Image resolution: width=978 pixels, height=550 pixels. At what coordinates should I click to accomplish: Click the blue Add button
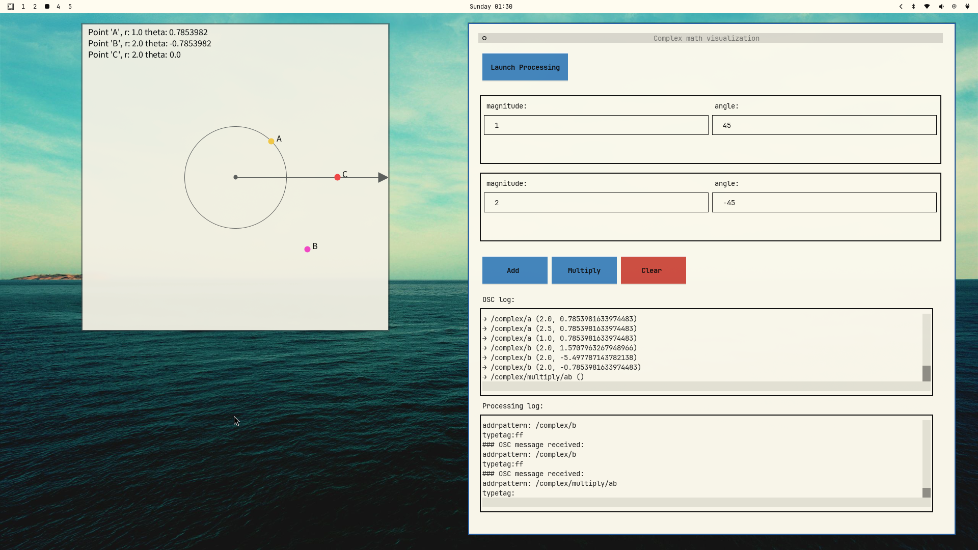pyautogui.click(x=514, y=270)
